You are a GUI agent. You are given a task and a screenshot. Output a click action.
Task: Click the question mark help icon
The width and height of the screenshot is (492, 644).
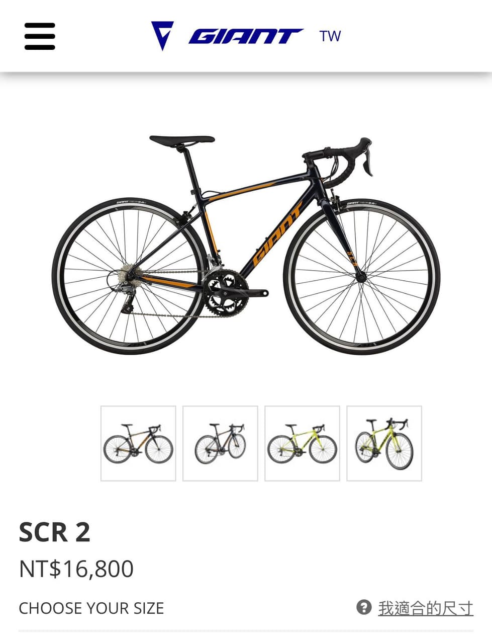(364, 607)
